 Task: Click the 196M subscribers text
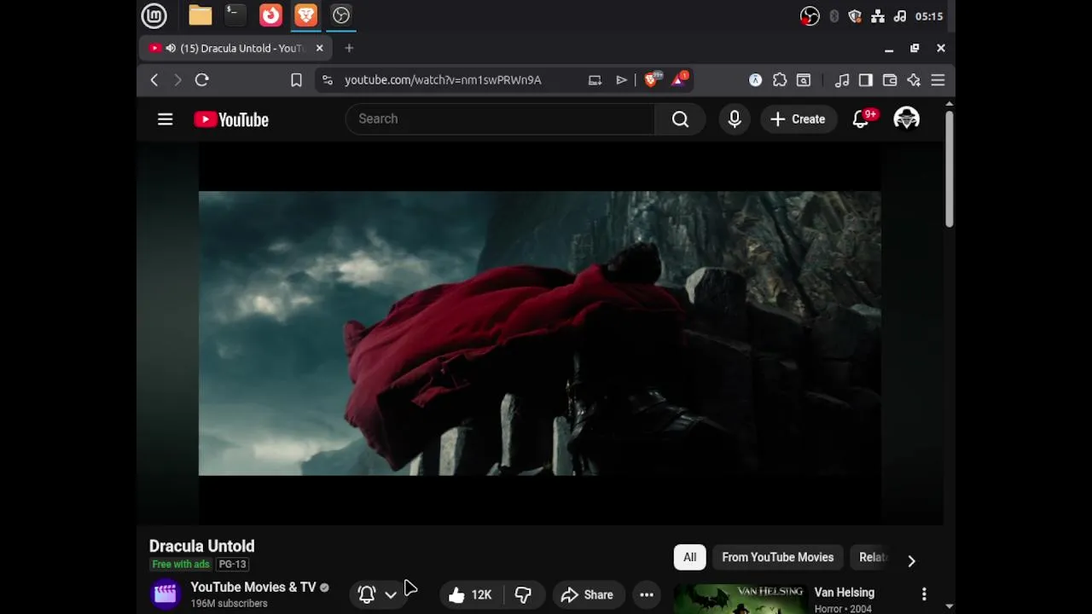tap(229, 604)
